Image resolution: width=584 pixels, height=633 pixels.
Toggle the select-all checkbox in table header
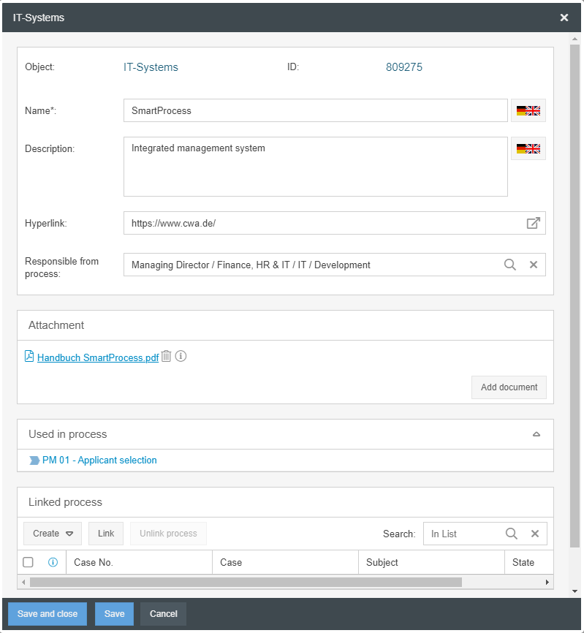[x=29, y=563]
